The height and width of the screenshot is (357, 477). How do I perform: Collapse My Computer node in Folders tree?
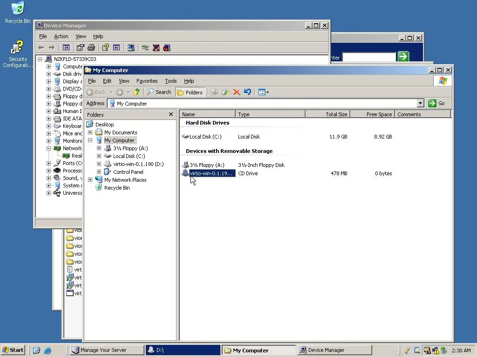(x=90, y=140)
